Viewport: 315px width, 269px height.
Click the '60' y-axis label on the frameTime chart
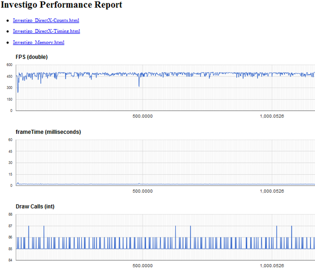pyautogui.click(x=10, y=140)
